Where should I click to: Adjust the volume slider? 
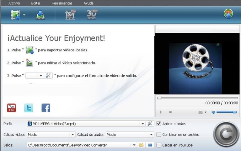tap(227, 112)
